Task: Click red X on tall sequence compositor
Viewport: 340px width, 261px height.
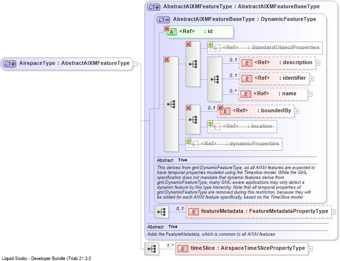Action: point(166,59)
